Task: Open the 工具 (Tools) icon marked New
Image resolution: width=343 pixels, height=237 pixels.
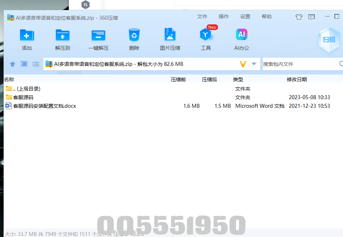Action: point(206,34)
